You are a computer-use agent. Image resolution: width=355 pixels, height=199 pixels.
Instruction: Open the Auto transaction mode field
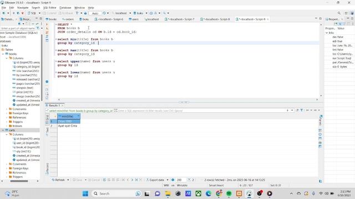95,13
